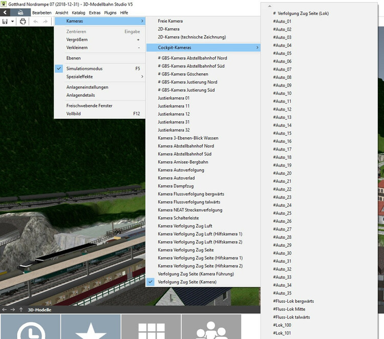This screenshot has width=384, height=339.
Task: Select checked Verfolgung Zug Seite (Kamera)
Action: point(187,282)
